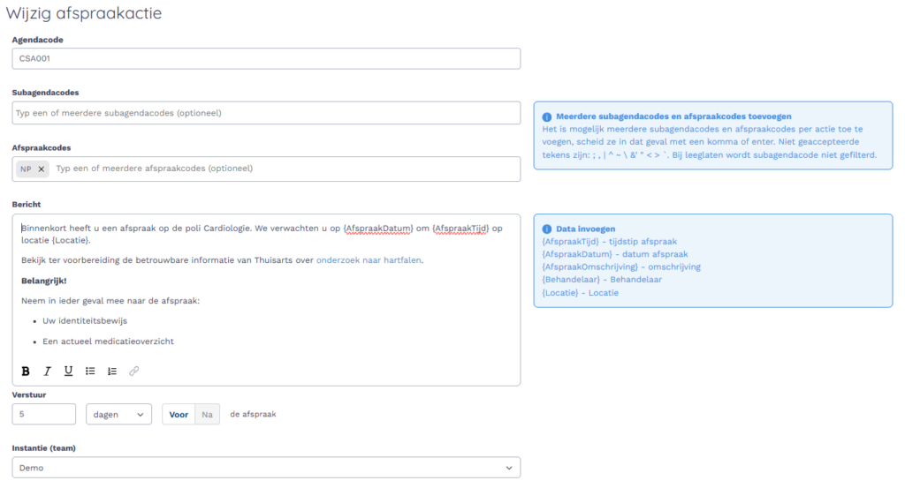
Task: Apply Underline formatting in editor
Action: (x=68, y=371)
